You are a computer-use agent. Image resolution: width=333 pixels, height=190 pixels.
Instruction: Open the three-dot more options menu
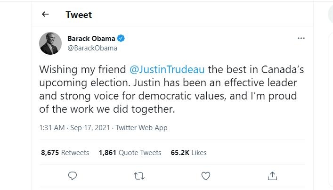point(301,38)
